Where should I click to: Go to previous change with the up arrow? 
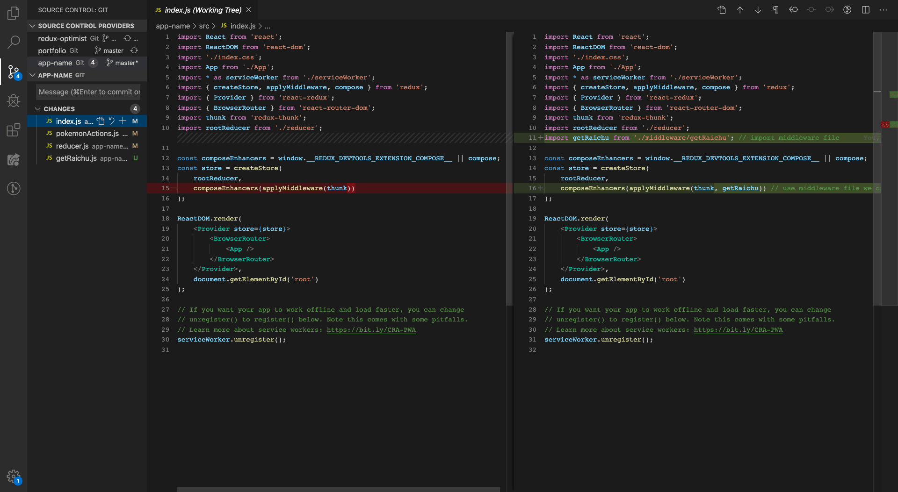(x=740, y=10)
